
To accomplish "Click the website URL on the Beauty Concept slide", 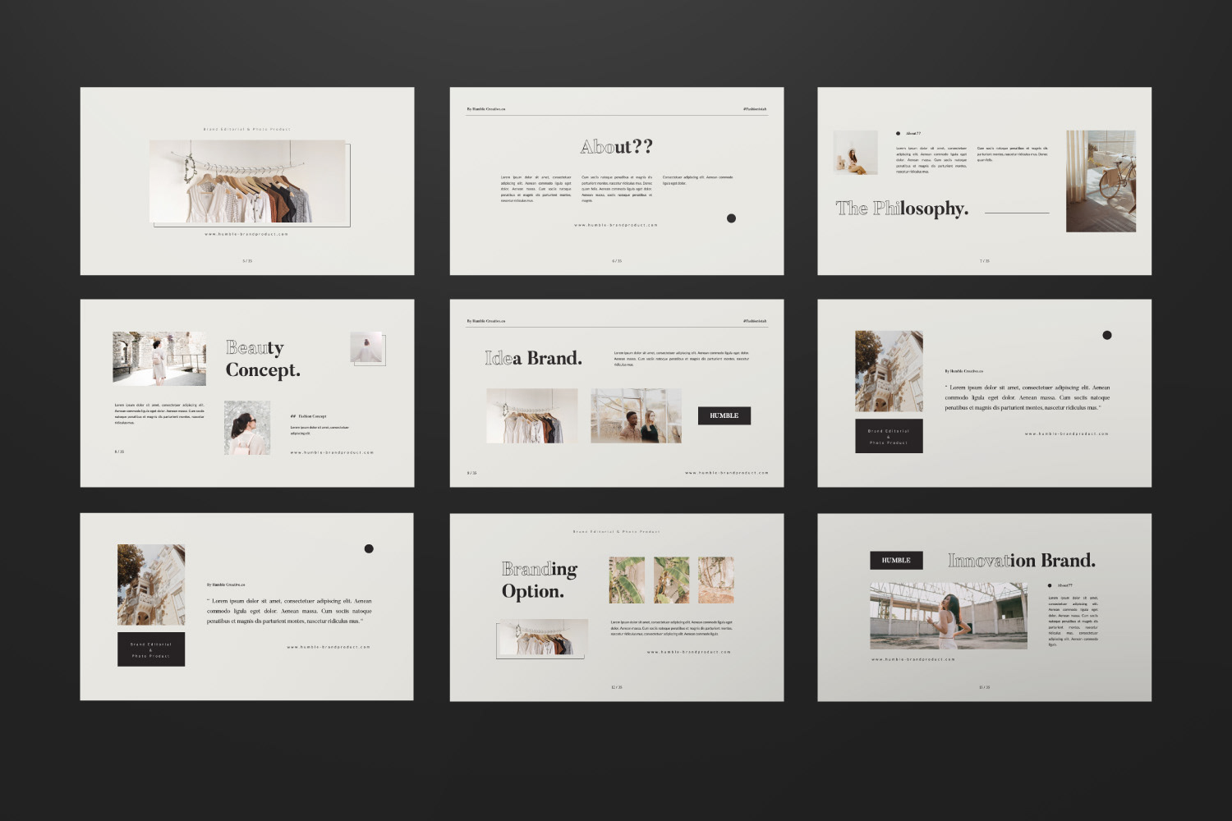I will (332, 452).
